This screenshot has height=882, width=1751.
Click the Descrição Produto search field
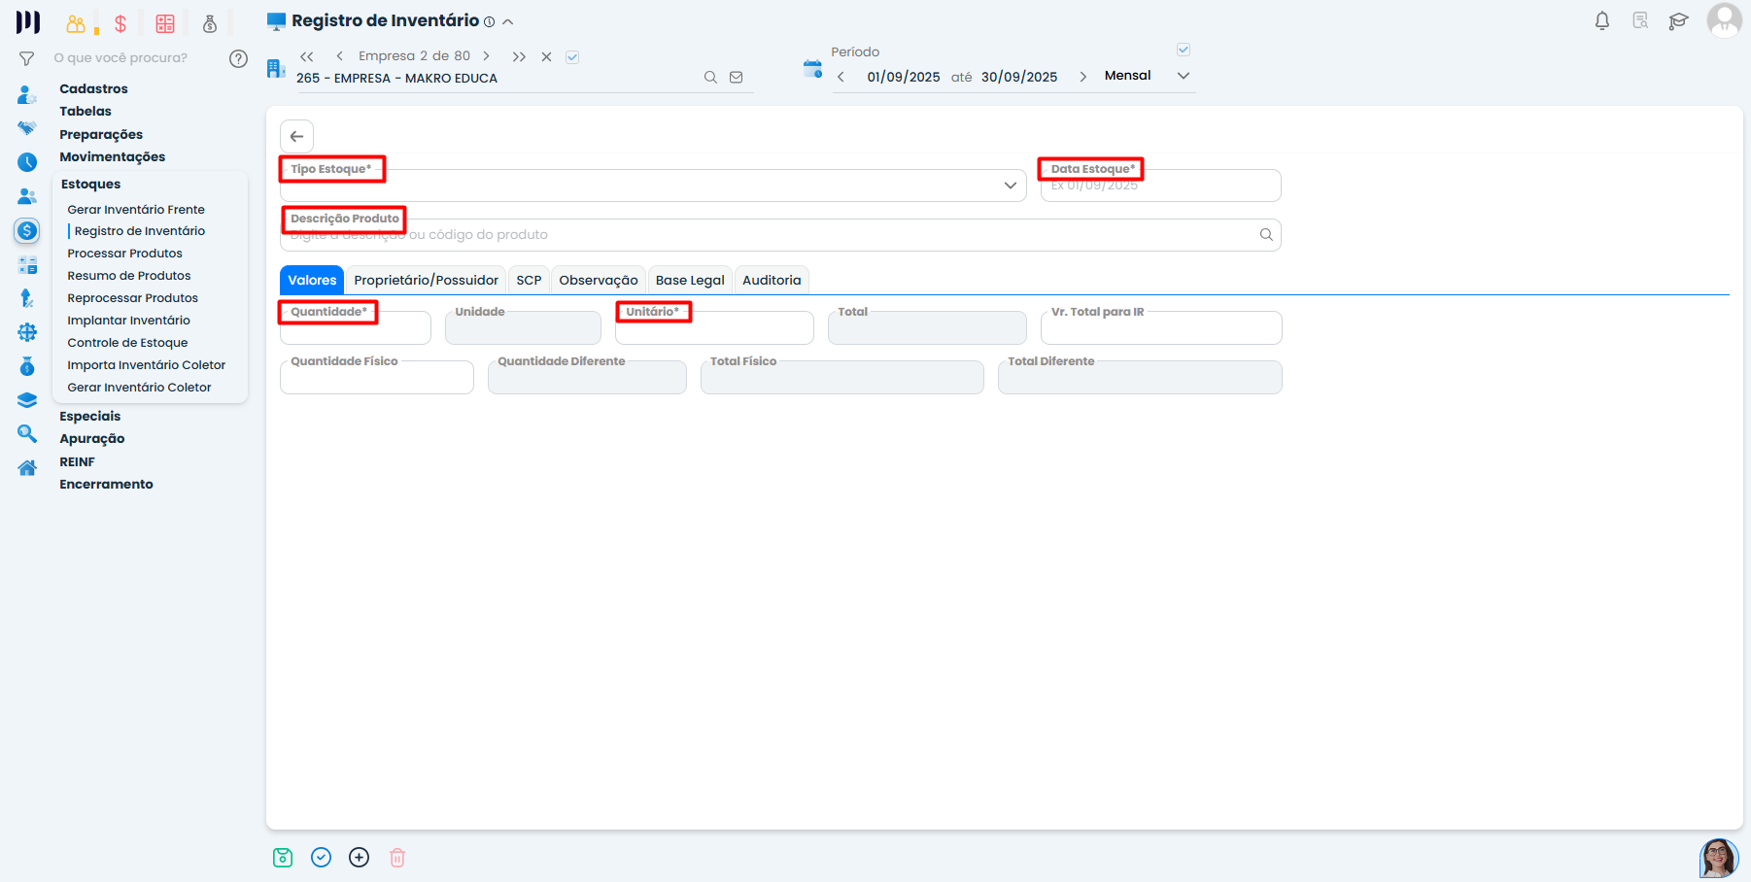tap(768, 235)
